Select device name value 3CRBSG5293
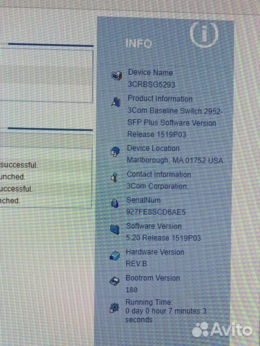The image size is (260, 346). coord(152,85)
